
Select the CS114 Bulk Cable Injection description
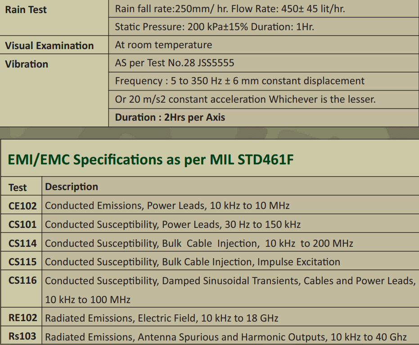click(x=199, y=243)
